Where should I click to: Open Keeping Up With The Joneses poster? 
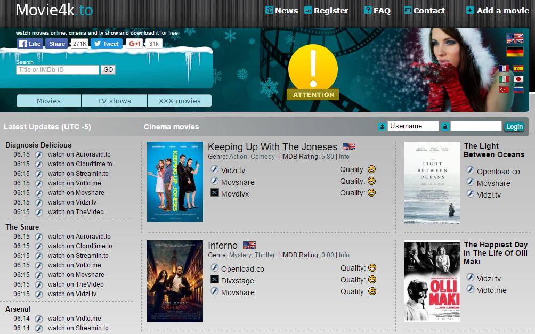click(175, 182)
